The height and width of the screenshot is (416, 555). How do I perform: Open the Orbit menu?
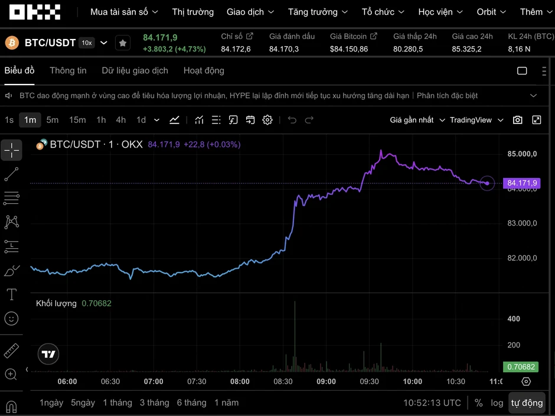[491, 12]
